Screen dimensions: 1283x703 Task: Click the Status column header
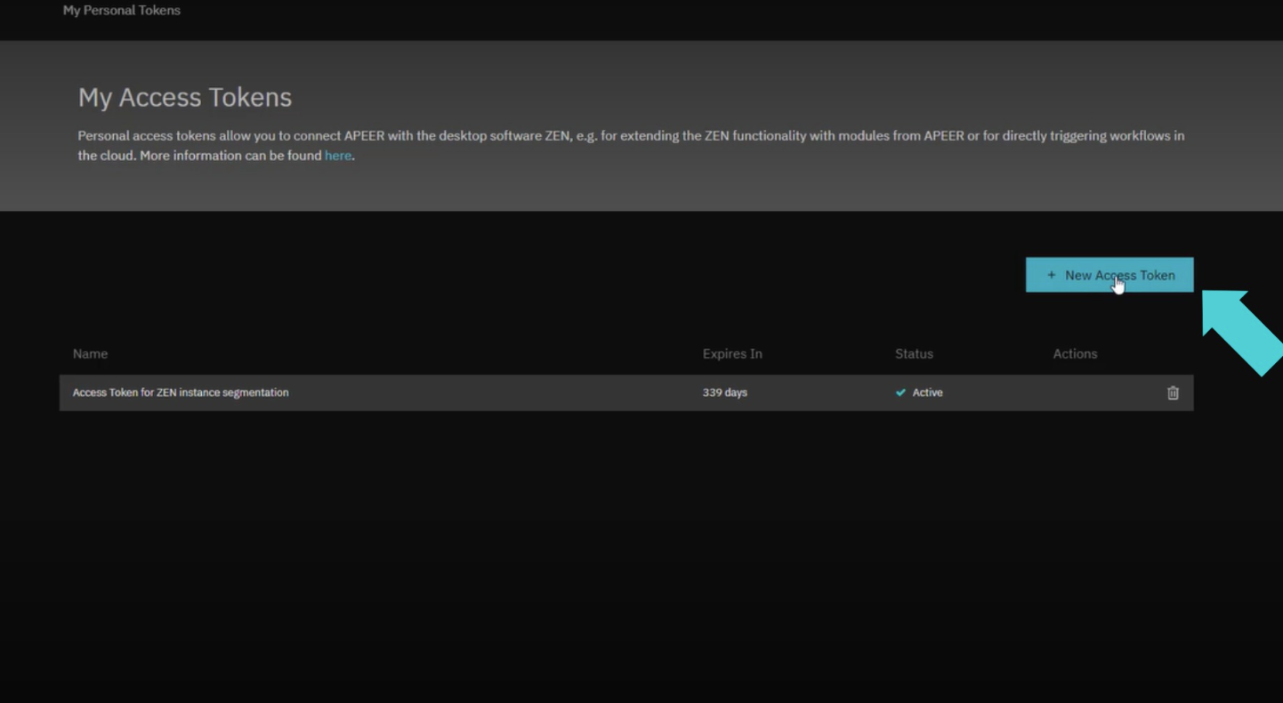tap(914, 353)
